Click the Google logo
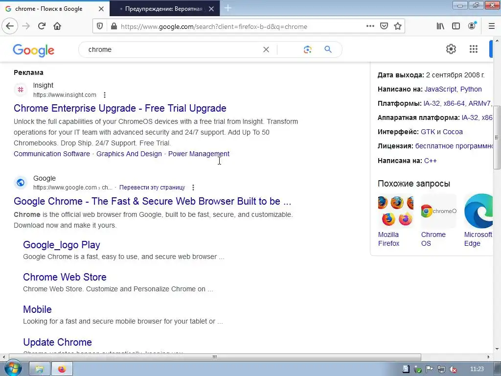 (34, 50)
